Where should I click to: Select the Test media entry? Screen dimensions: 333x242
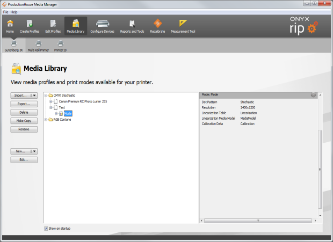point(62,107)
